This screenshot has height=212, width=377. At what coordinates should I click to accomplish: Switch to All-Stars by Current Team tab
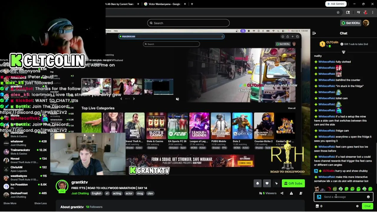tap(120, 4)
